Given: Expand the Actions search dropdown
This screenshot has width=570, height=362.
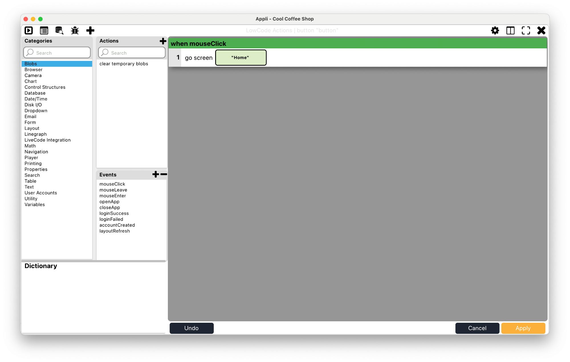Looking at the screenshot, I should tap(131, 53).
